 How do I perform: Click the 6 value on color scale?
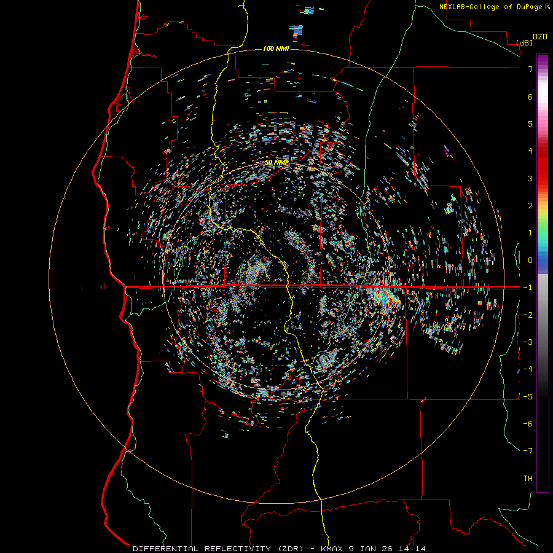(x=530, y=96)
